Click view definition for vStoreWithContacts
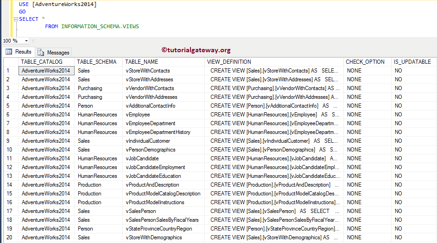Screen dimensions: 437x243 pyautogui.click(x=274, y=71)
